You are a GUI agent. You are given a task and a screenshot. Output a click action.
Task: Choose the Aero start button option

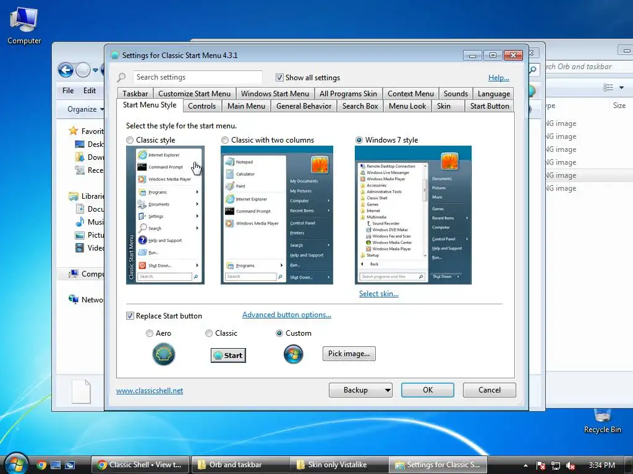coord(150,333)
